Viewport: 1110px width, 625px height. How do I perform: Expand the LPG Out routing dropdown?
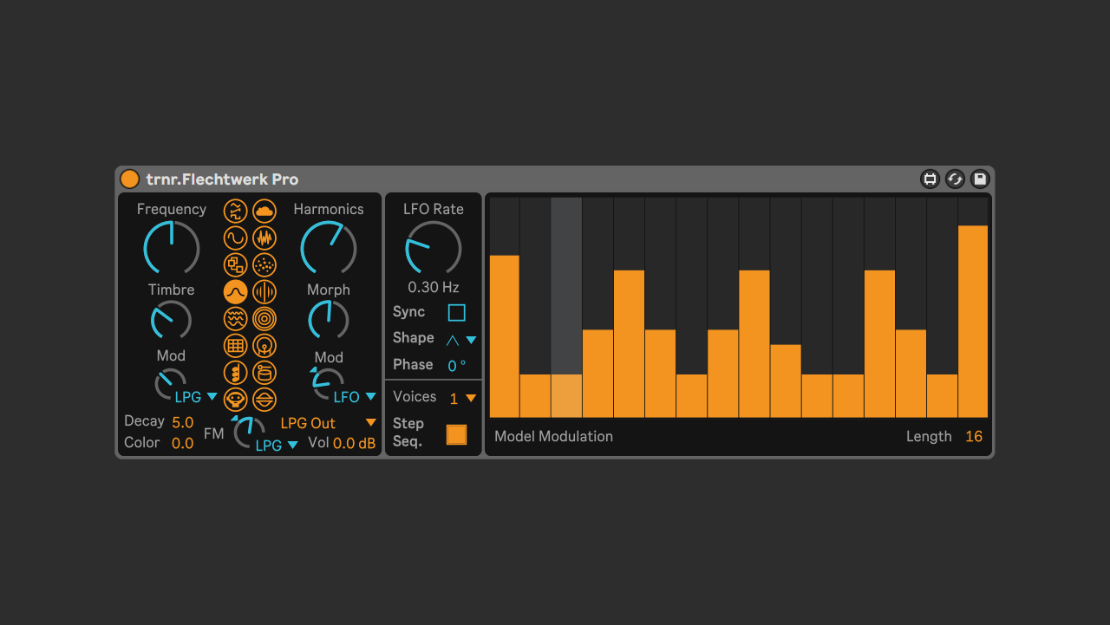(x=370, y=423)
